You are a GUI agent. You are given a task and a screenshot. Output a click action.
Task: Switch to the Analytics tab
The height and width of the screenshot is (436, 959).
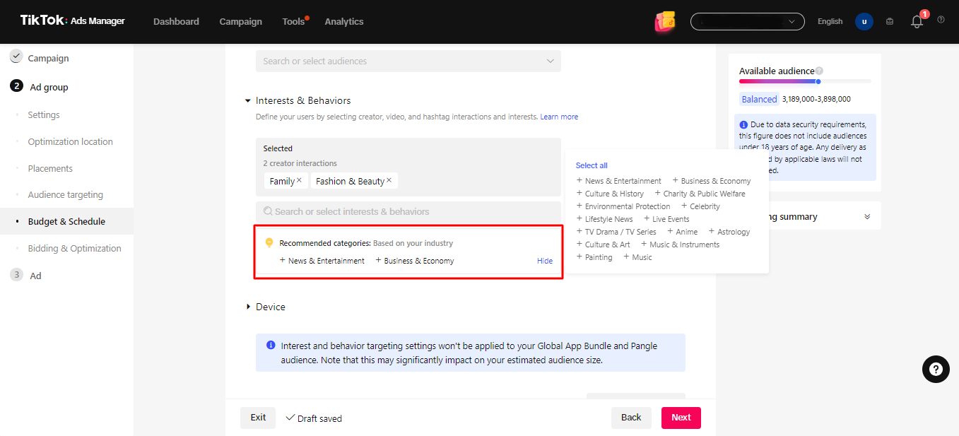pos(343,21)
